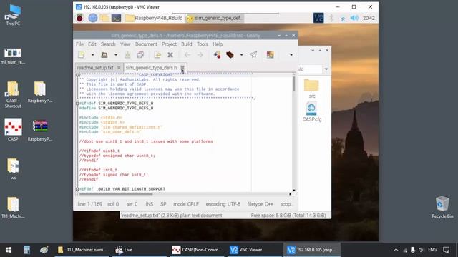458x257 pixels.
Task: Reload the current file from disk
Action: [x=157, y=55]
